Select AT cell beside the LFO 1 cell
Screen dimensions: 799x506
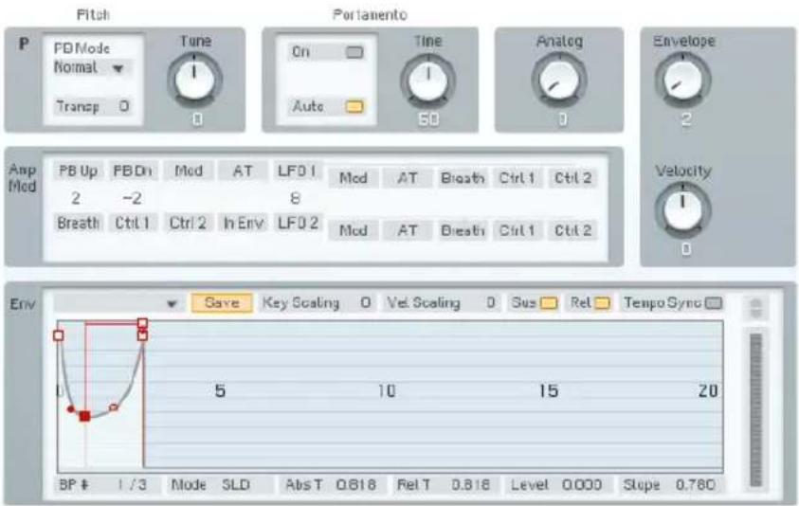tap(408, 178)
